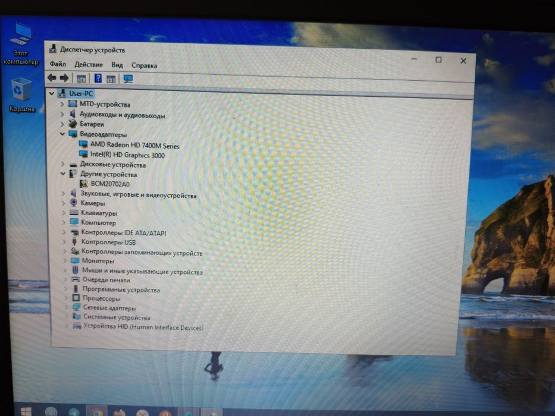Select the Программные устройства row
The image size is (555, 416).
click(x=121, y=290)
